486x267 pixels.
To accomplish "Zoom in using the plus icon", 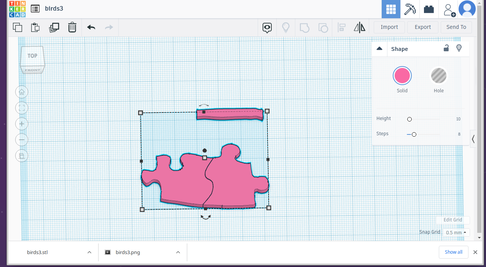I will 21,123.
